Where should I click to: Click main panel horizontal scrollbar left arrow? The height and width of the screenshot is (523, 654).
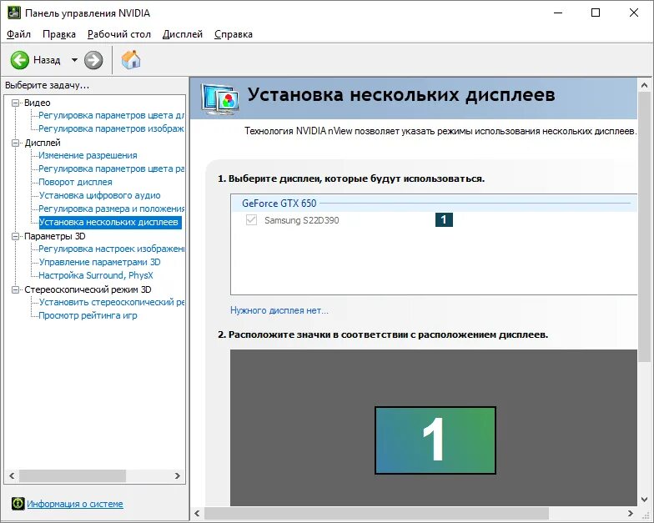197,514
